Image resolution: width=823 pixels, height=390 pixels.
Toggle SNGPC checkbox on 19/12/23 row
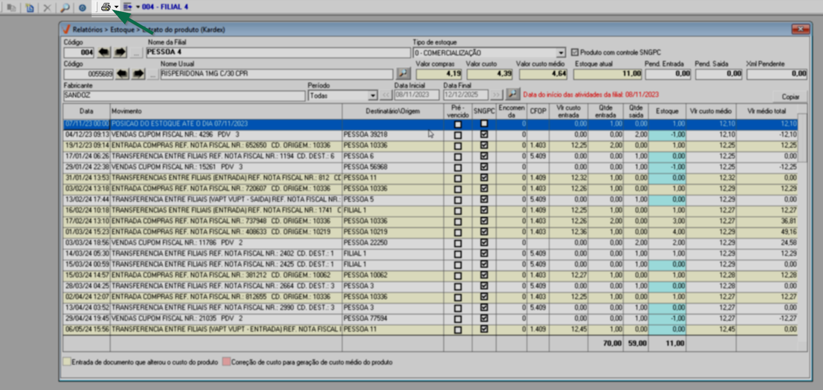point(484,145)
